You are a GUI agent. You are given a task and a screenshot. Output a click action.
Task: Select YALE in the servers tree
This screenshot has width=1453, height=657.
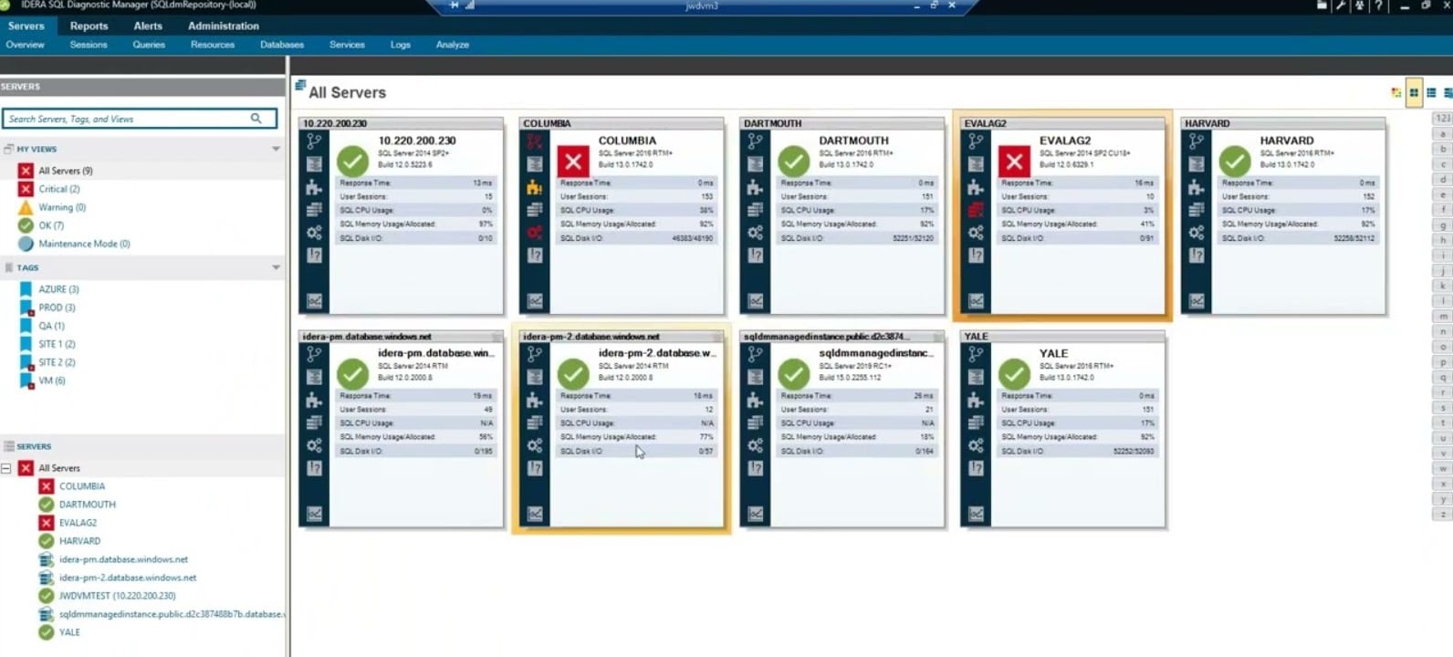69,632
